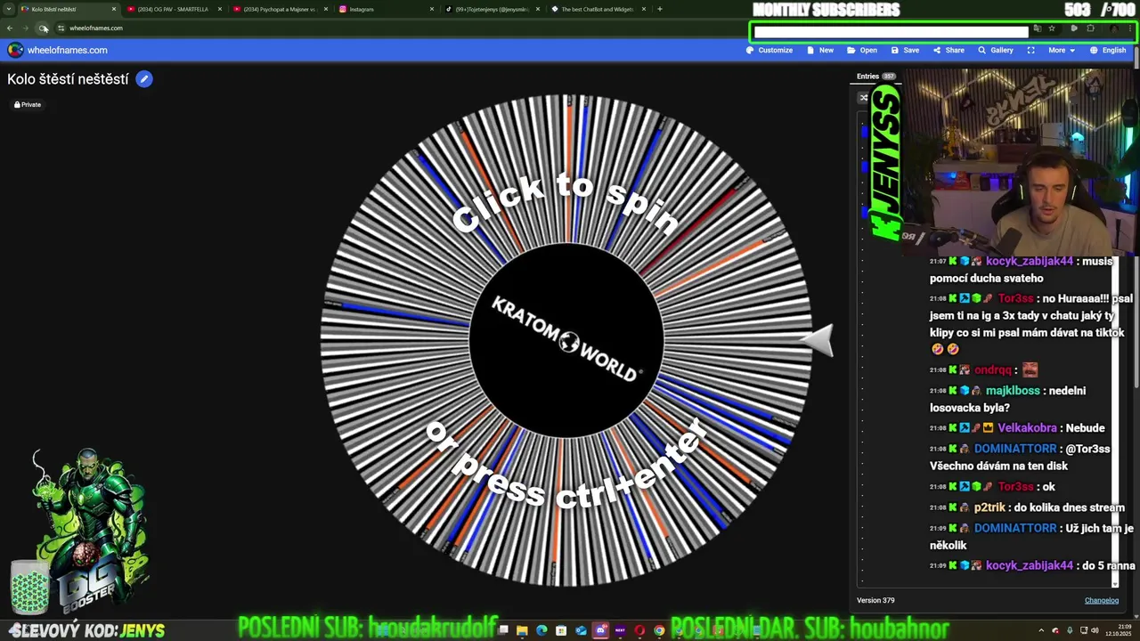Bookmark this page with star icon
The image size is (1140, 641).
(1052, 28)
